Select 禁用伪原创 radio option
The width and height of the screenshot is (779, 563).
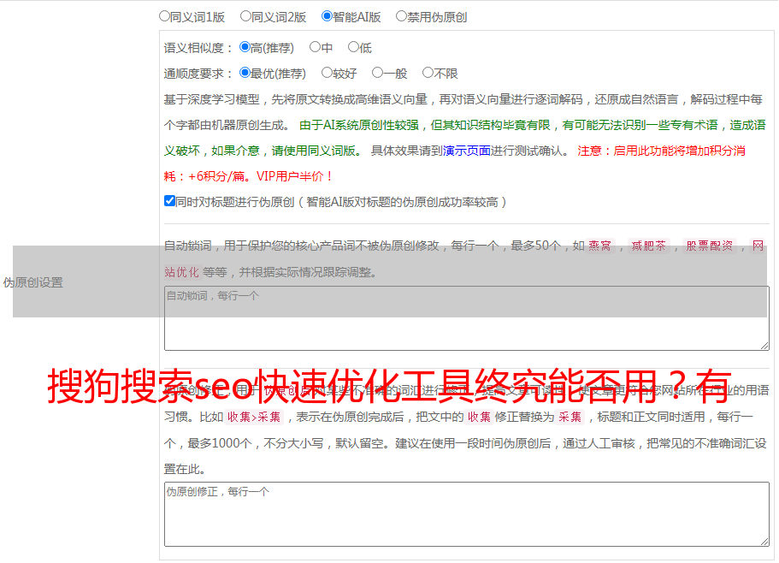click(401, 16)
